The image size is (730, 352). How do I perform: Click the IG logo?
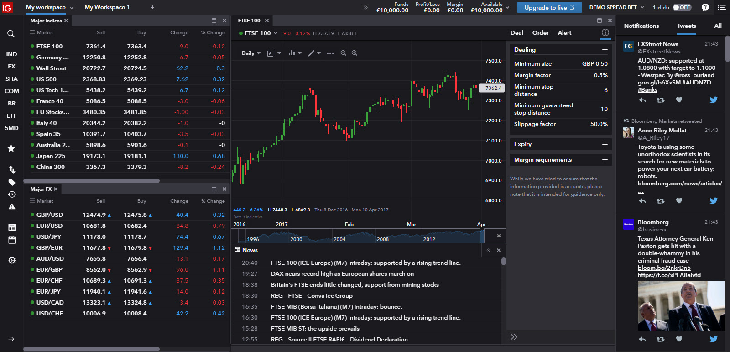point(7,7)
